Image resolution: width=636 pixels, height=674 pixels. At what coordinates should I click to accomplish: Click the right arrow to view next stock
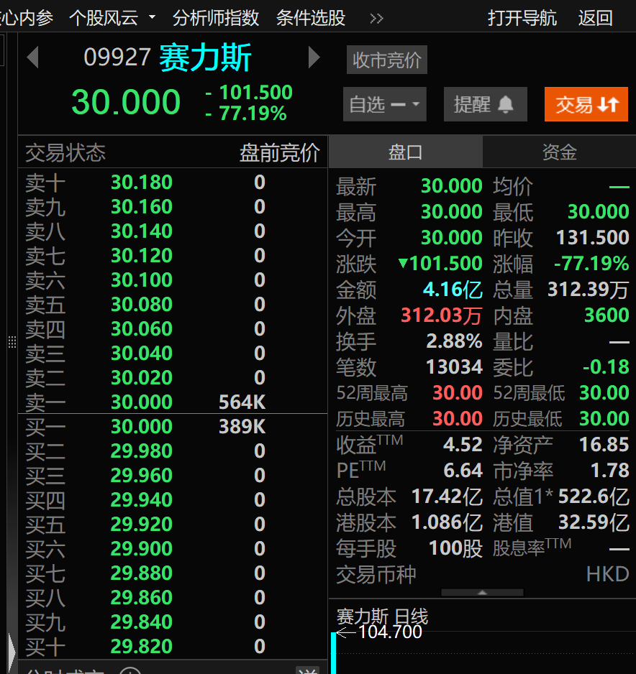314,57
